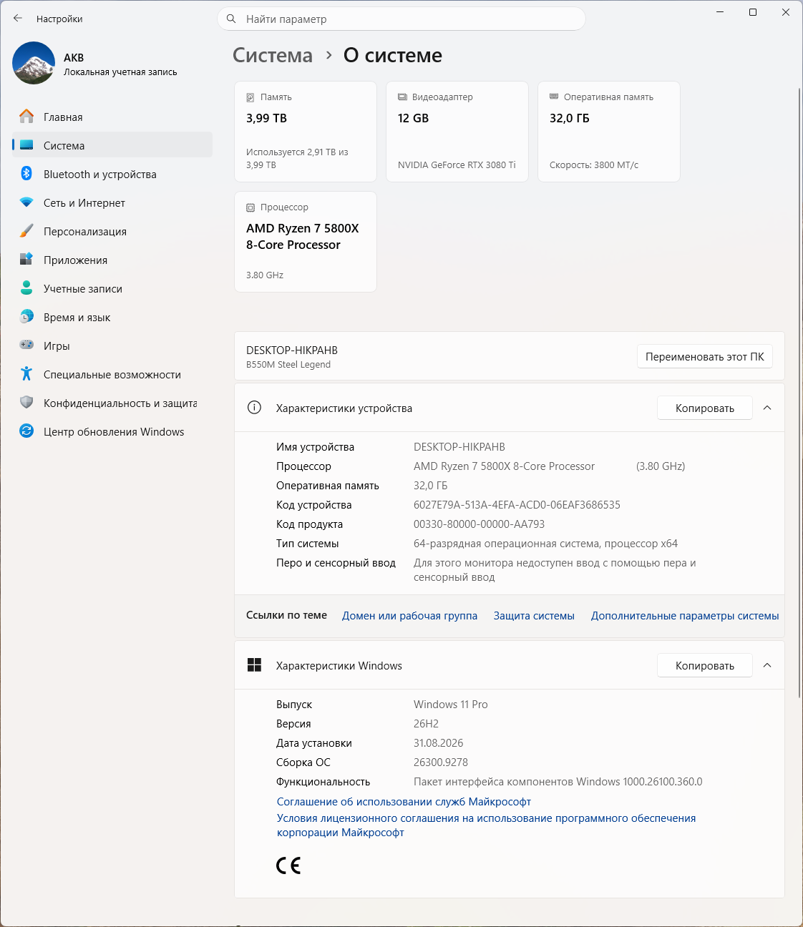Open Домен или рабочая группа link

(x=409, y=615)
